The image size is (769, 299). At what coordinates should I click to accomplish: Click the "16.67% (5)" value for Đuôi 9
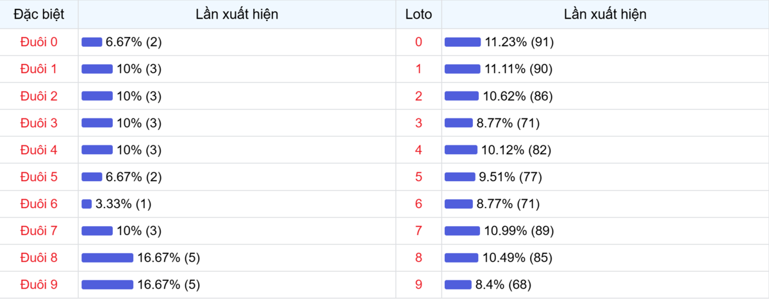point(169,284)
